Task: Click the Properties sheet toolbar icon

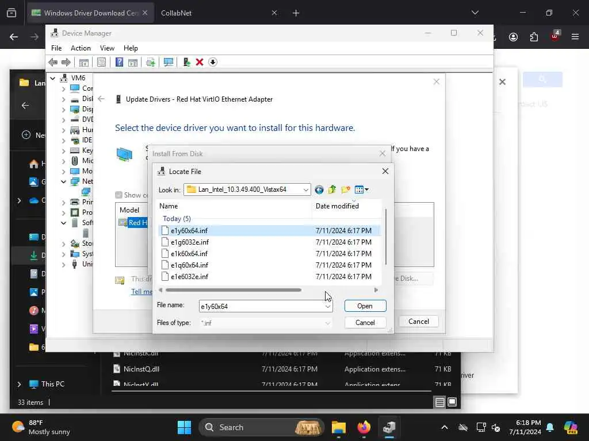Action: 101,62
